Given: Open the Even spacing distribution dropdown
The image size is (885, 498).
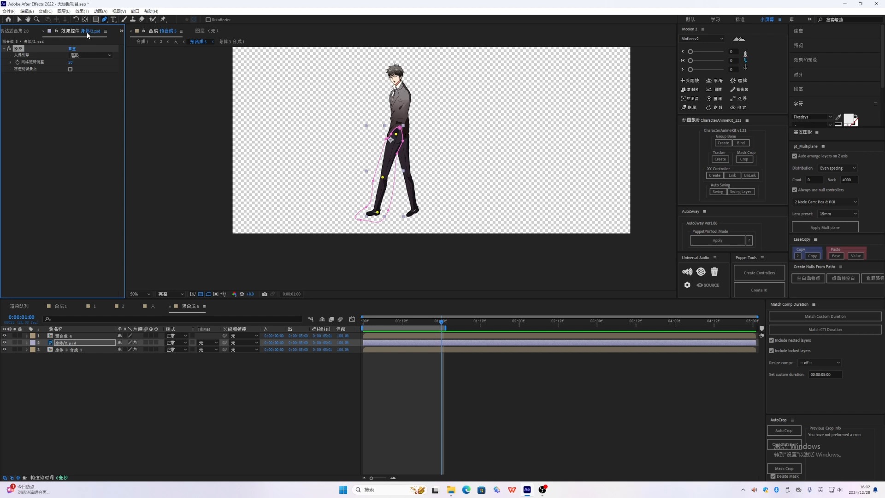Looking at the screenshot, I should pyautogui.click(x=838, y=168).
